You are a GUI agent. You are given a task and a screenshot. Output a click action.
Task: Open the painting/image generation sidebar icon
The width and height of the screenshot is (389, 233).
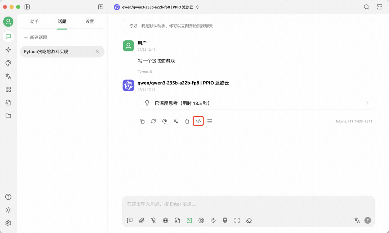(x=8, y=63)
